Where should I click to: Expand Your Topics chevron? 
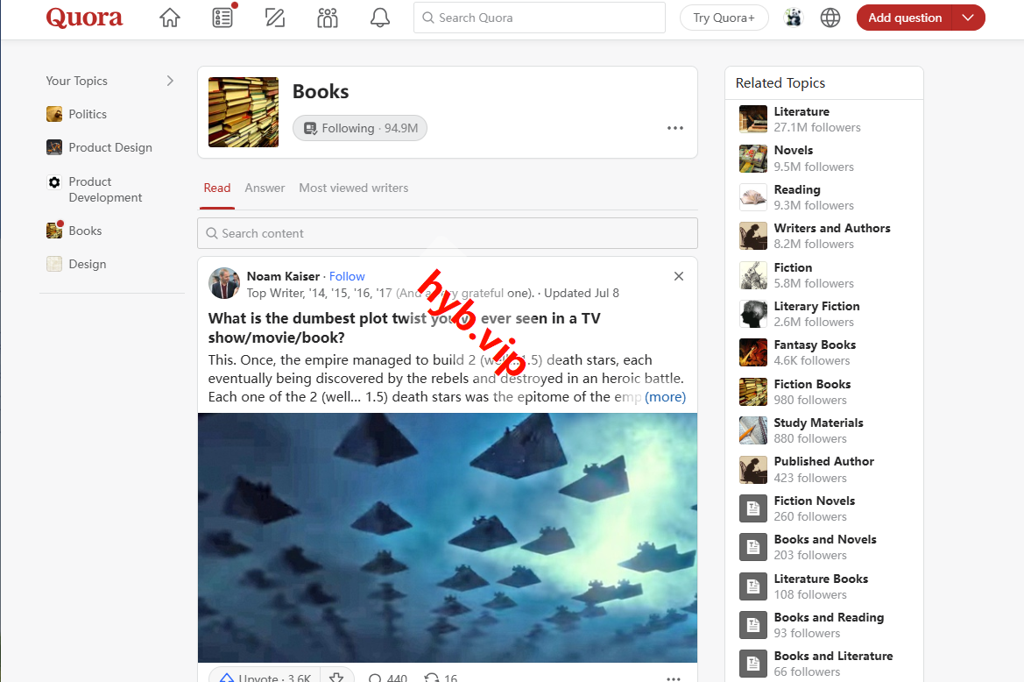tap(170, 81)
